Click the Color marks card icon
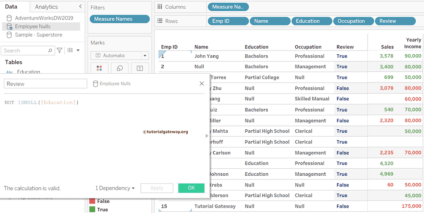 (99, 68)
